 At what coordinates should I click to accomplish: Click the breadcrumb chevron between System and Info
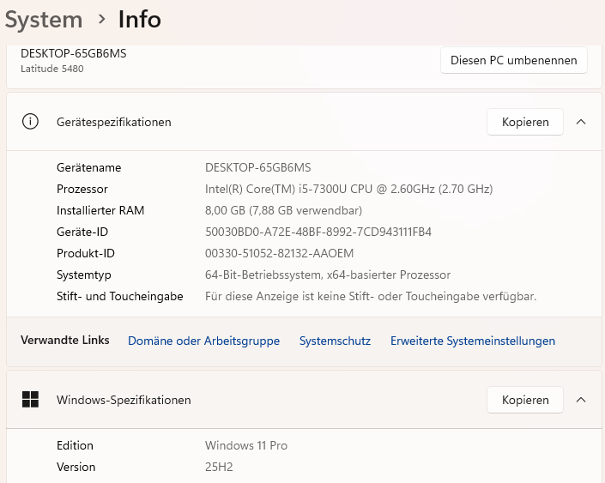[101, 19]
